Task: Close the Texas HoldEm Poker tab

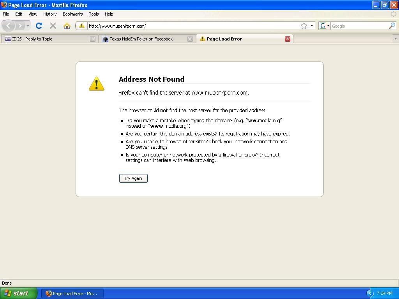Action: point(190,39)
